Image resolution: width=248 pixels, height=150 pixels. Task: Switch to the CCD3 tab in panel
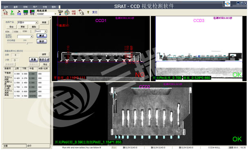tap(25, 31)
